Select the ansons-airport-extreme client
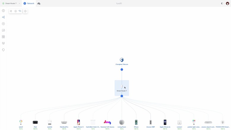This screenshot has height=130, width=231. [208, 122]
